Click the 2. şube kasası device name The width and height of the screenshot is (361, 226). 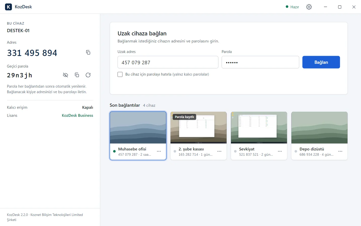tap(191, 149)
